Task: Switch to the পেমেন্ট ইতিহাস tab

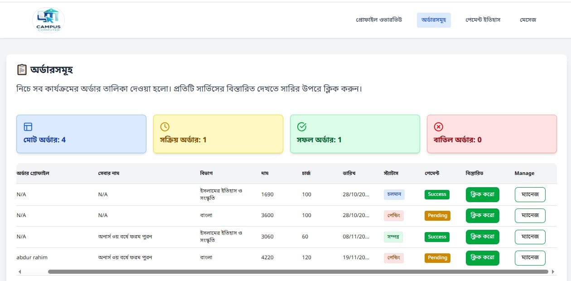Action: coord(483,20)
